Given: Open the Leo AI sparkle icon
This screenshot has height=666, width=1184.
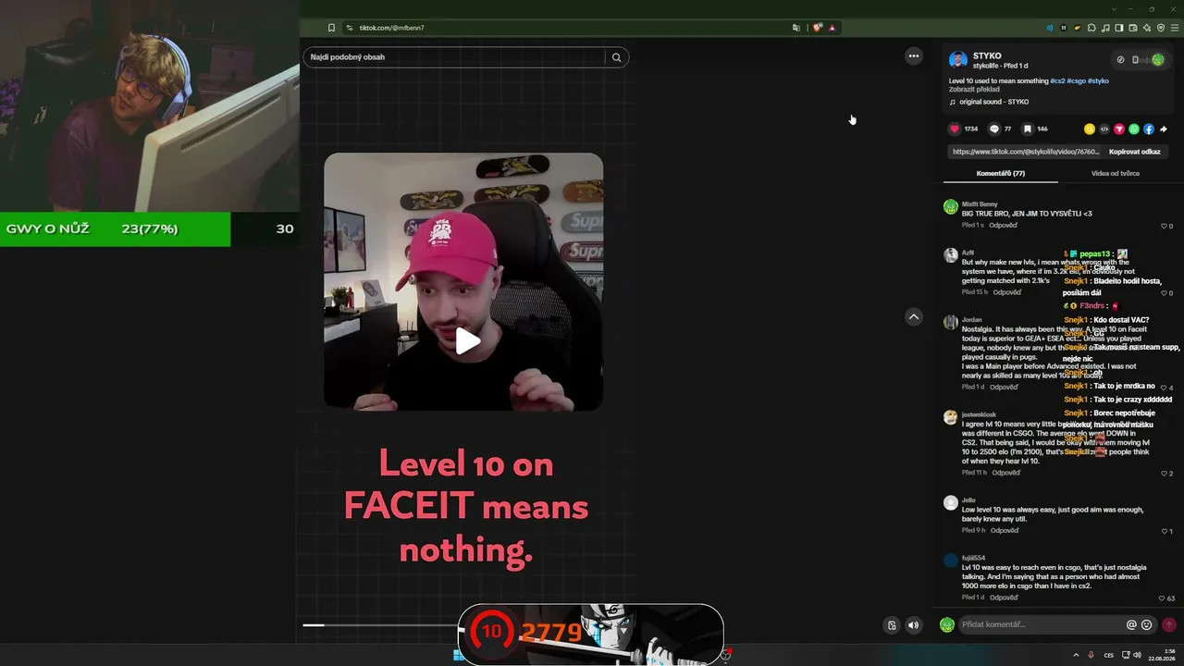Looking at the screenshot, I should pyautogui.click(x=1147, y=28).
